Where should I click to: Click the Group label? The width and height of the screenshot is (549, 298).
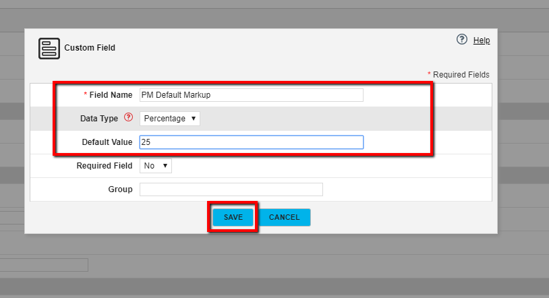(x=120, y=189)
